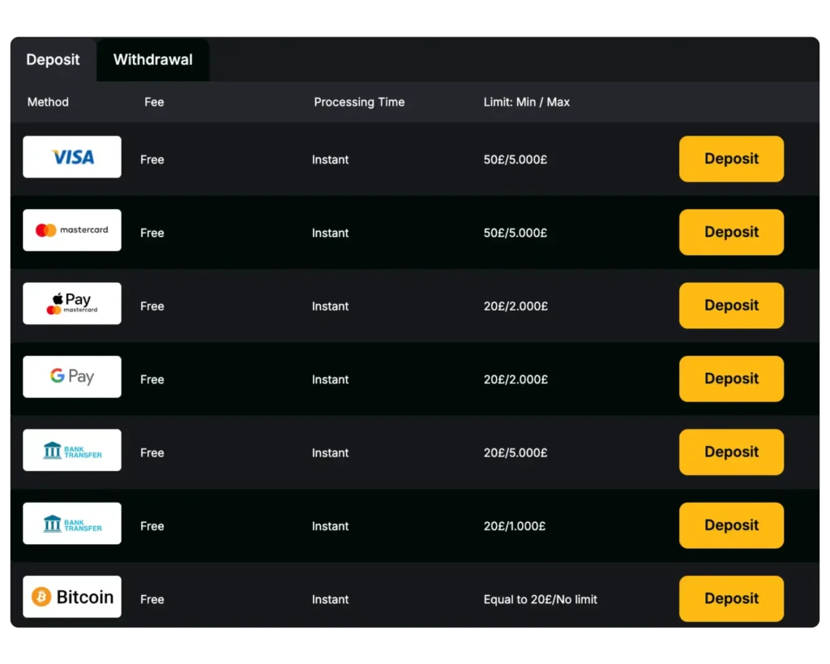Click the Method column header
830x664 pixels.
tap(47, 102)
